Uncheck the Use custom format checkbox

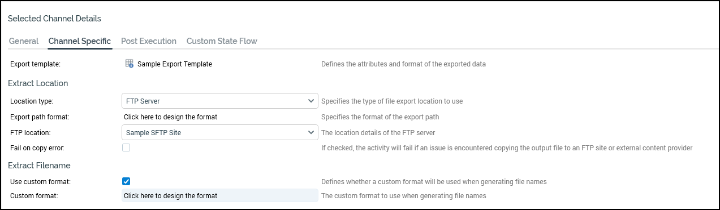pos(126,181)
